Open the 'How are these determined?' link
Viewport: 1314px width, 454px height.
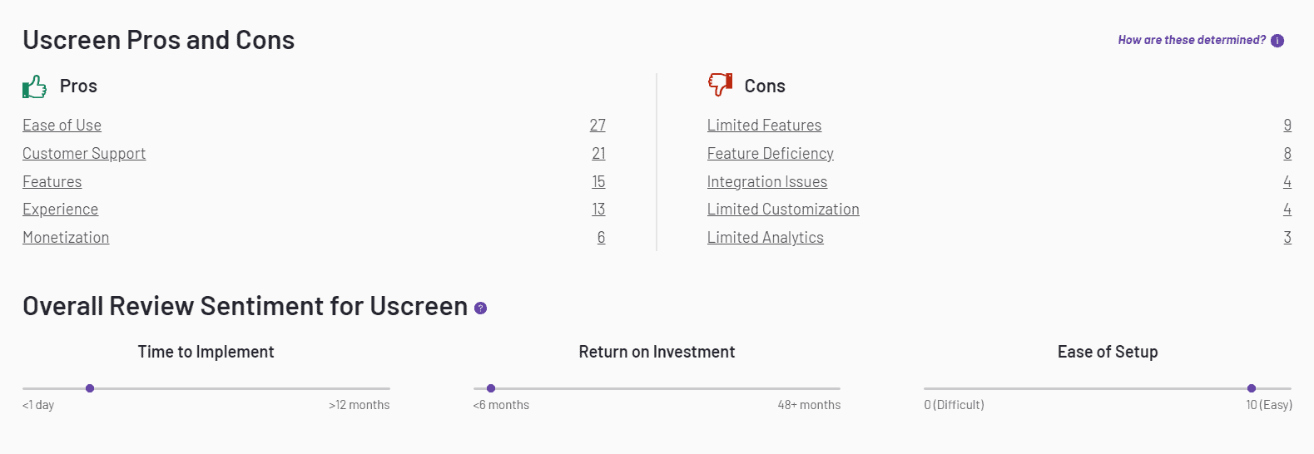coord(1191,40)
